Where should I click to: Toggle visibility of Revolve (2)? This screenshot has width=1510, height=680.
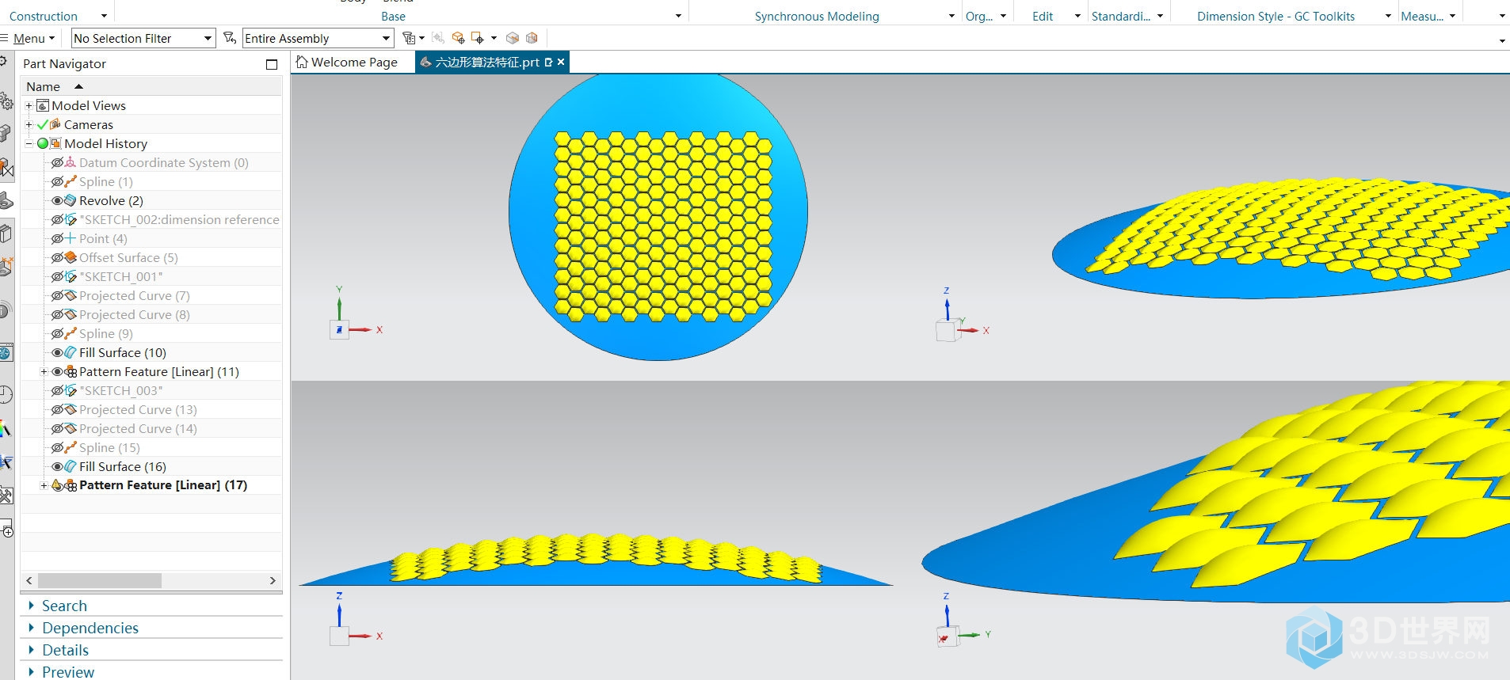coord(57,200)
